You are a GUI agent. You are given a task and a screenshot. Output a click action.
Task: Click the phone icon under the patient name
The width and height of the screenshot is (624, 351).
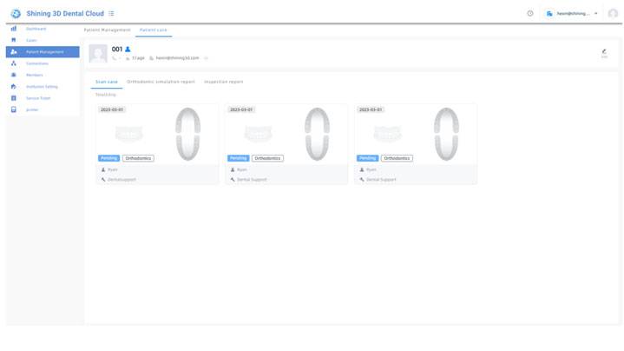pyautogui.click(x=115, y=58)
